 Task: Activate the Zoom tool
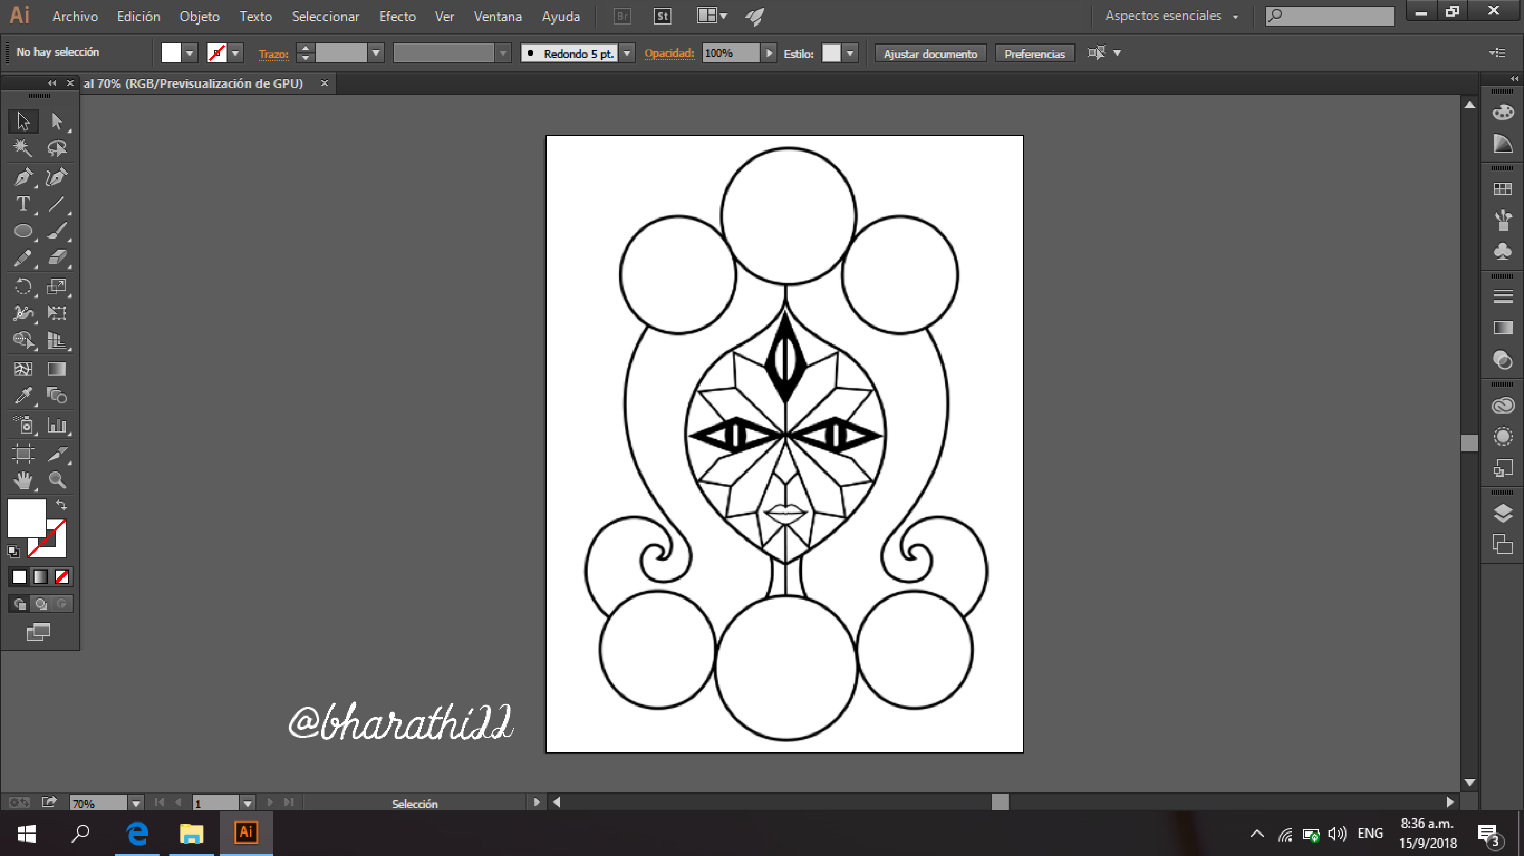(x=57, y=480)
